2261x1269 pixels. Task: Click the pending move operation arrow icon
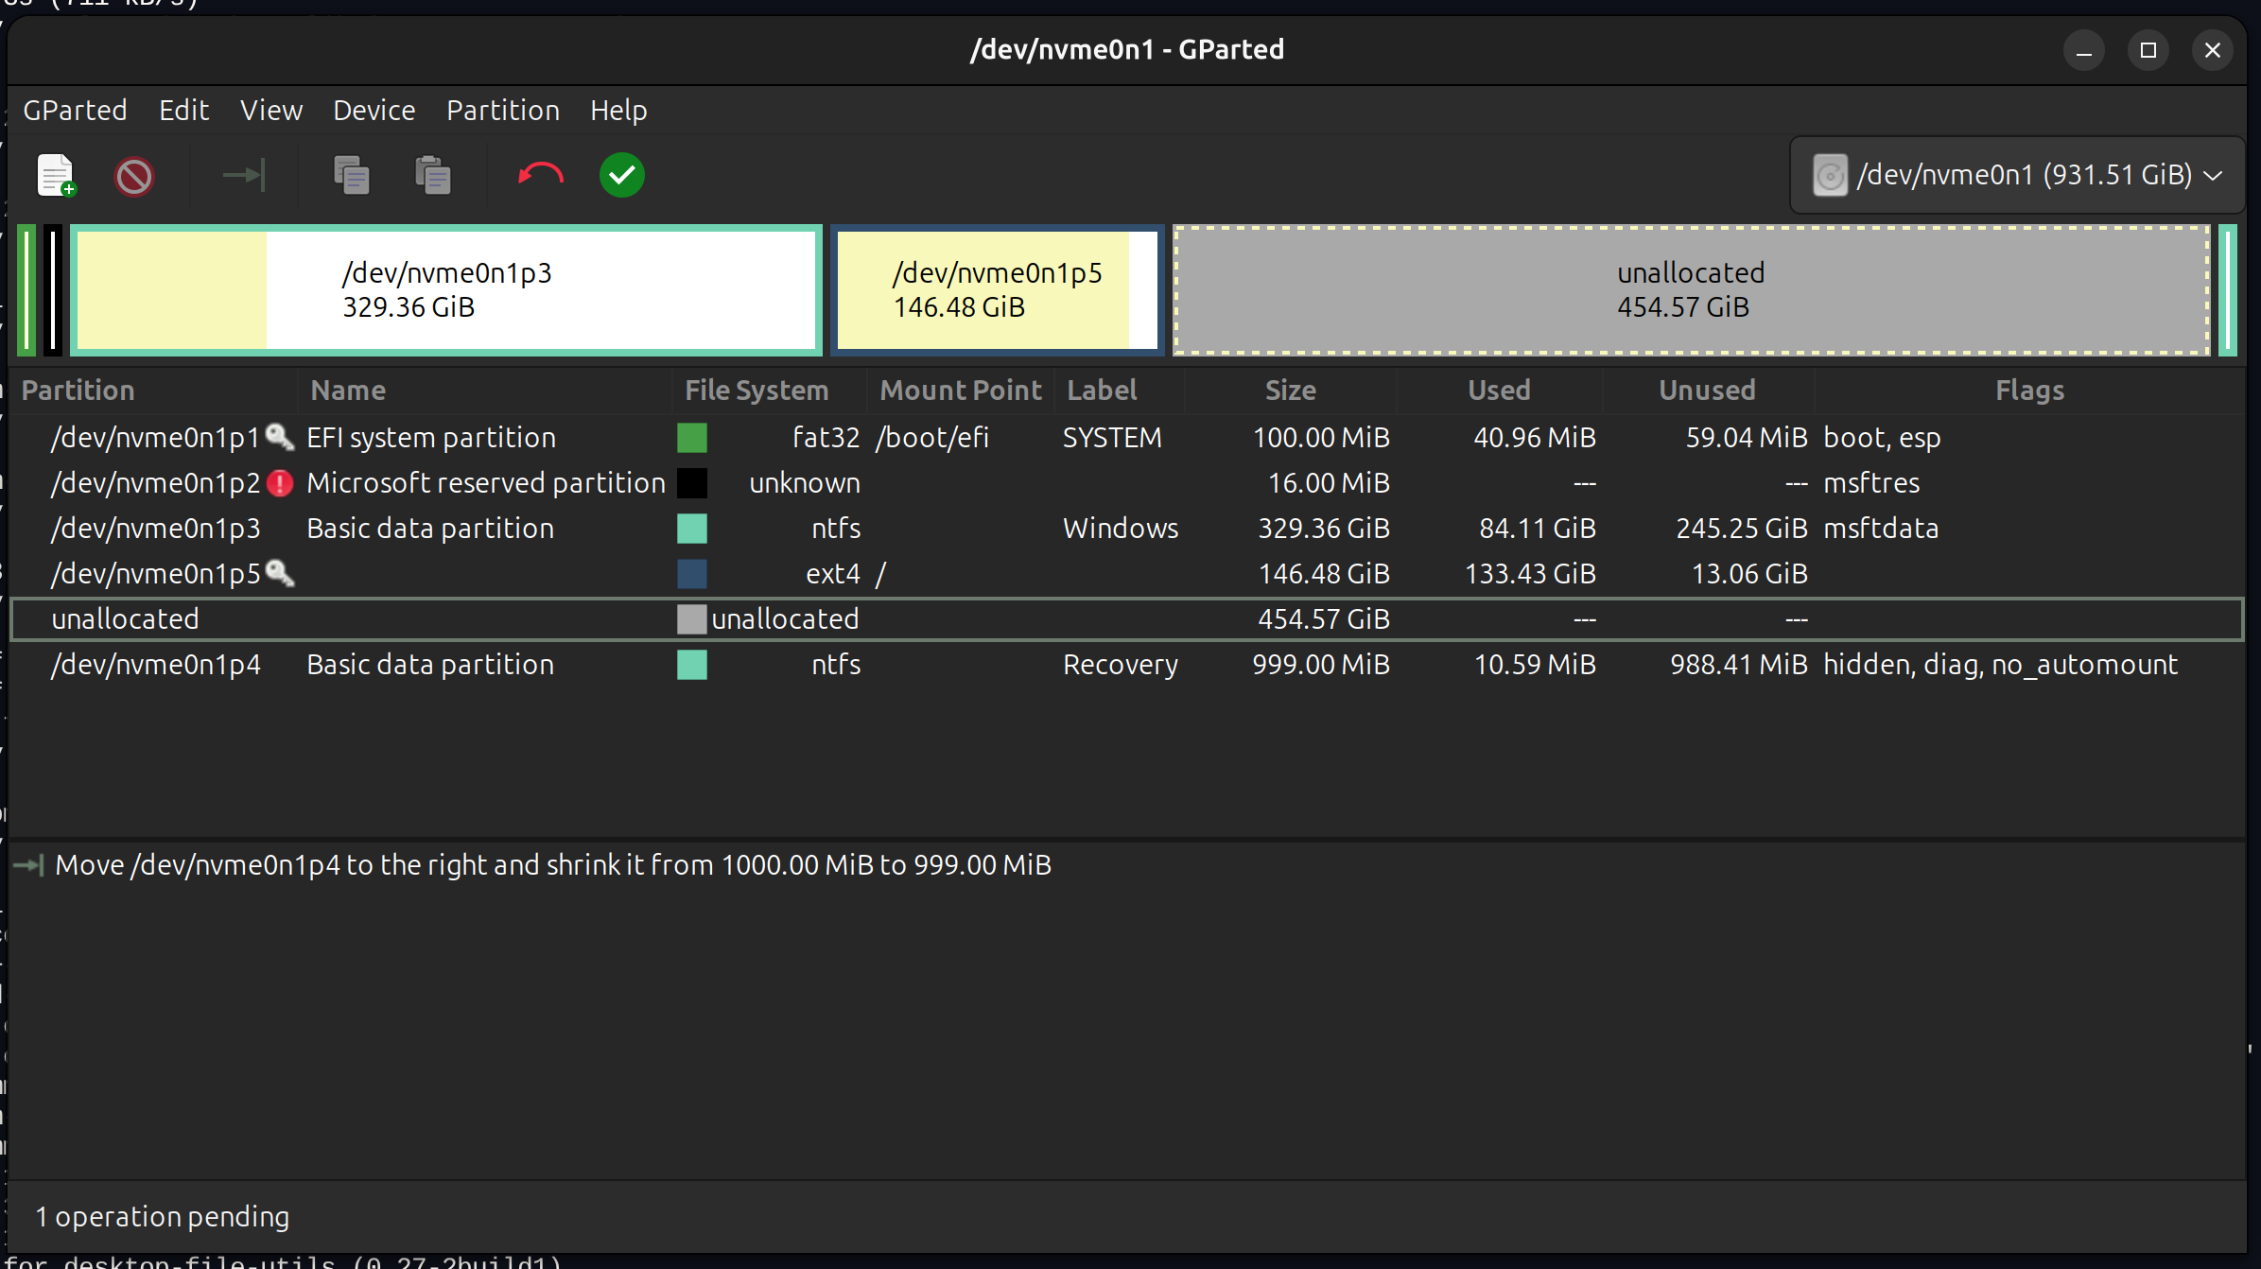(29, 865)
